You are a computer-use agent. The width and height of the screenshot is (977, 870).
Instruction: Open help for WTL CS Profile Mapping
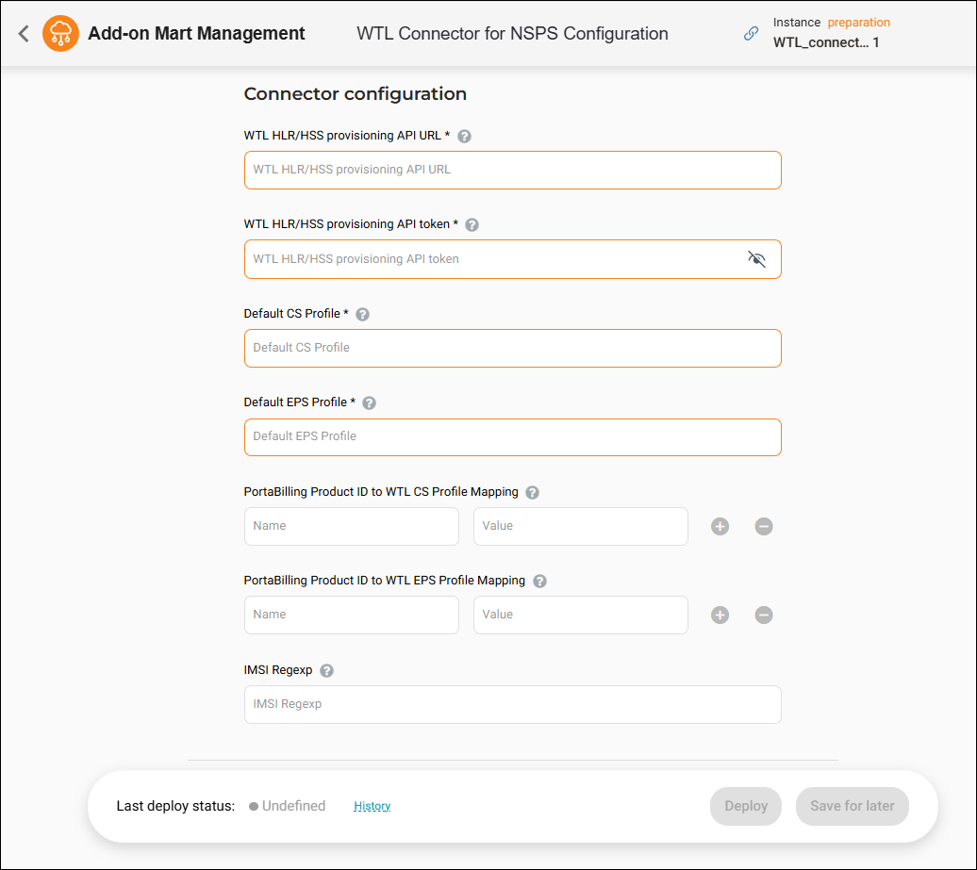point(532,493)
